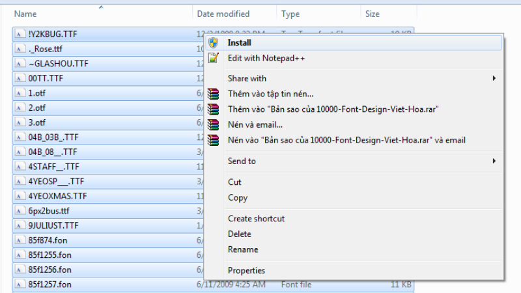Viewport: 521px width, 293px height.
Task: Click the Notepad++ icon in context menu
Action: [213, 59]
